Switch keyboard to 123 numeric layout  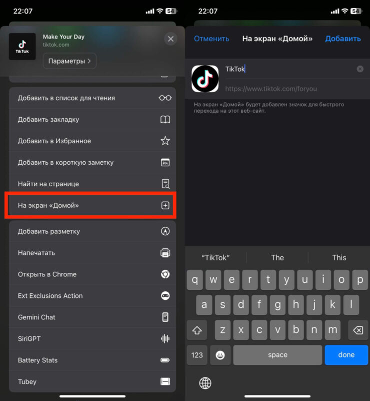click(197, 355)
